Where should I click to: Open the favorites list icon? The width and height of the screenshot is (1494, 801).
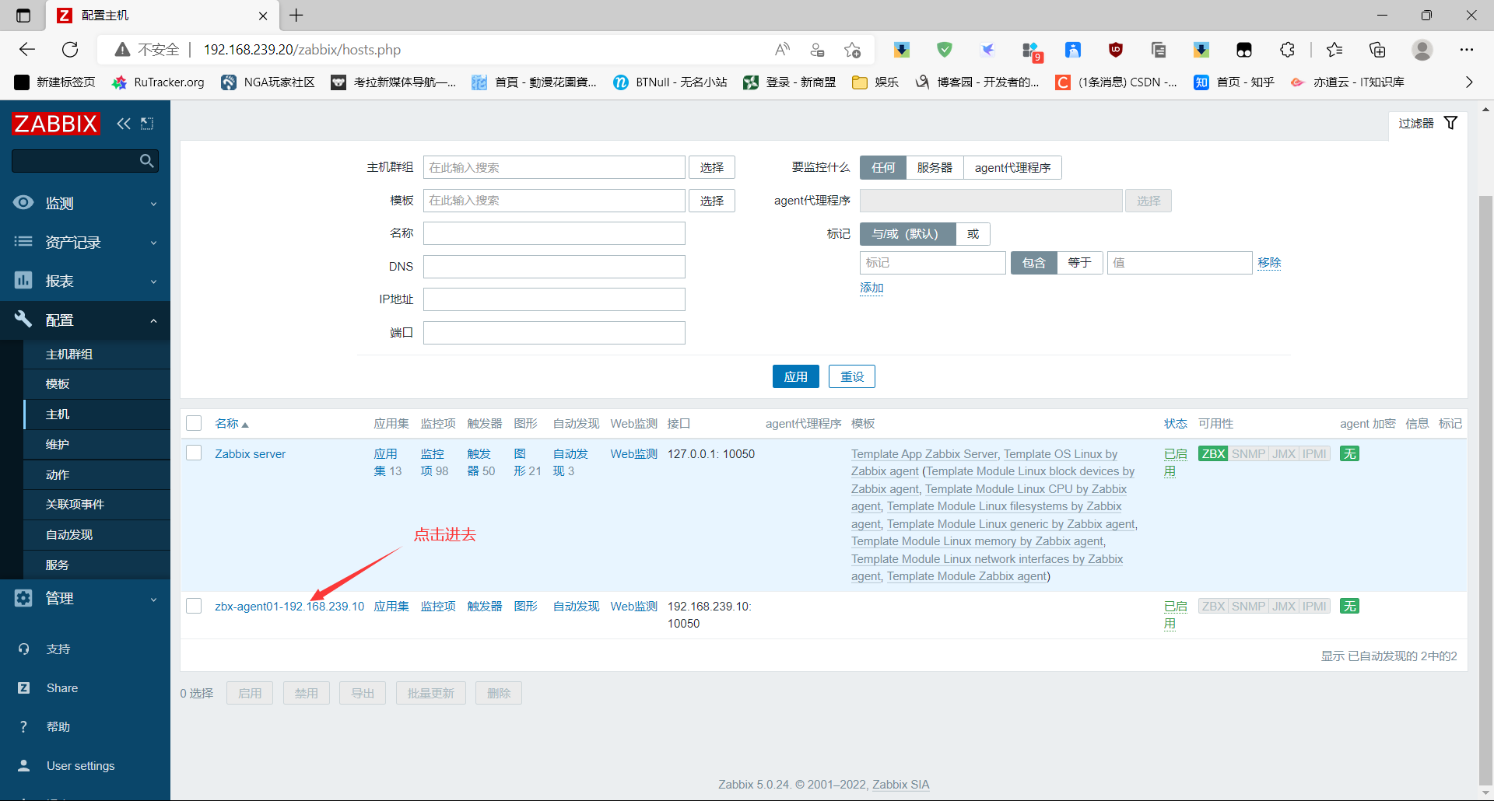[1334, 50]
